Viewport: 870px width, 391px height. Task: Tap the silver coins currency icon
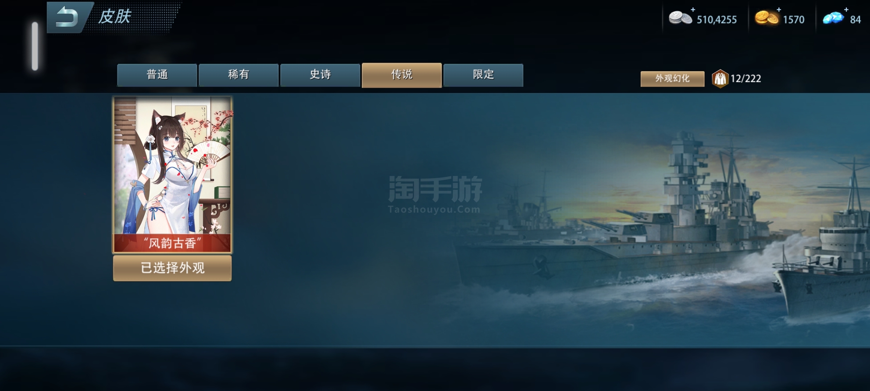pos(680,18)
